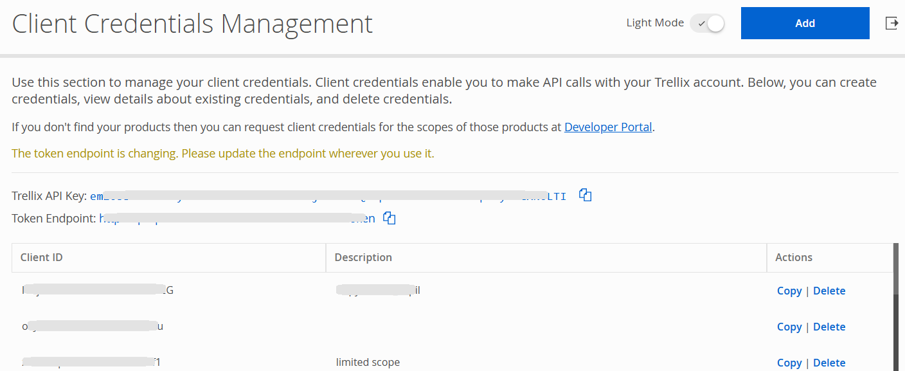Select the first row's description cell
This screenshot has height=371, width=905.
(x=378, y=291)
